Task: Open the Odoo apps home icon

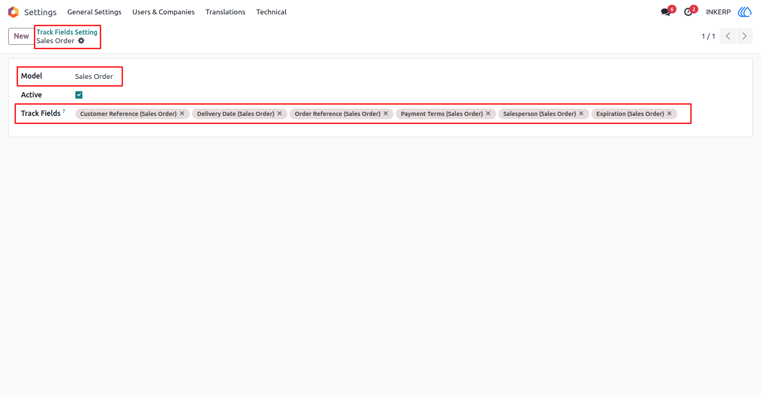Action: coord(13,12)
